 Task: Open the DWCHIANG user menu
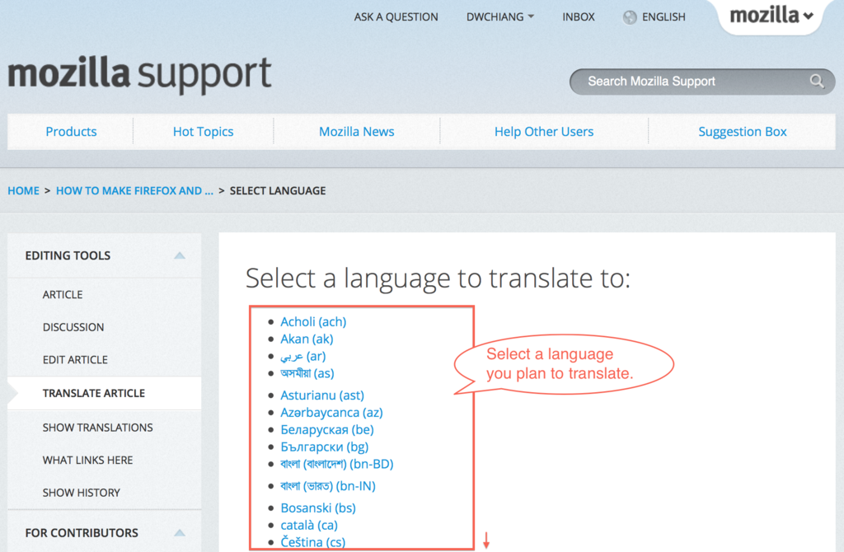[500, 16]
